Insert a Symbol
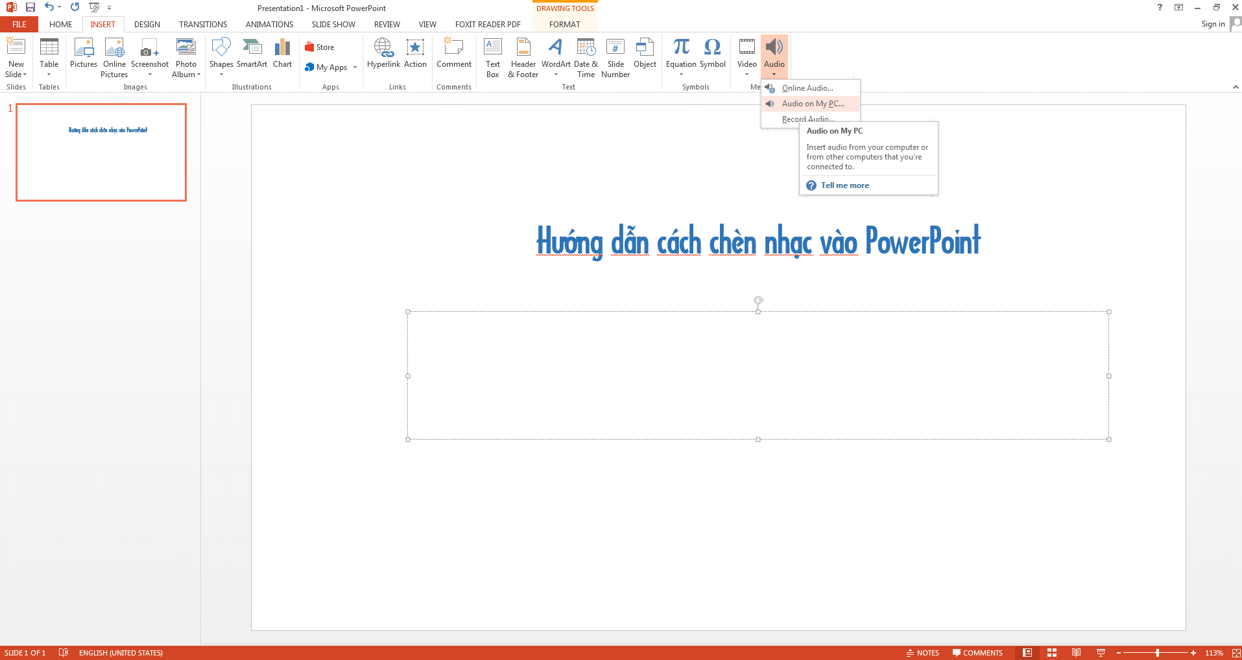Viewport: 1242px width, 660px height. tap(712, 53)
